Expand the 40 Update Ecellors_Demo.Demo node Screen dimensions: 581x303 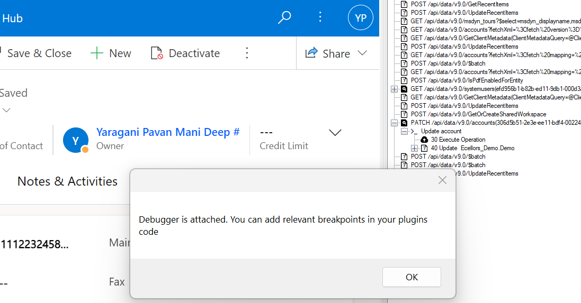point(415,148)
